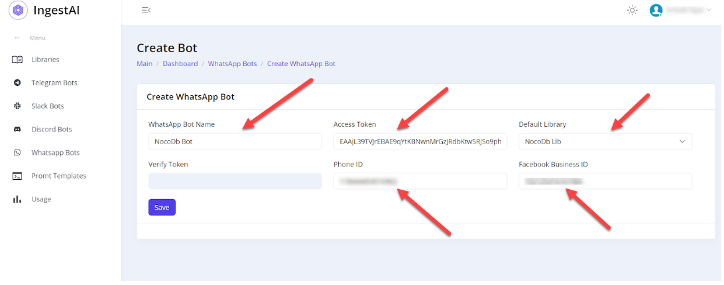Open Promt Templates in the sidebar
724x285 pixels.
(58, 176)
